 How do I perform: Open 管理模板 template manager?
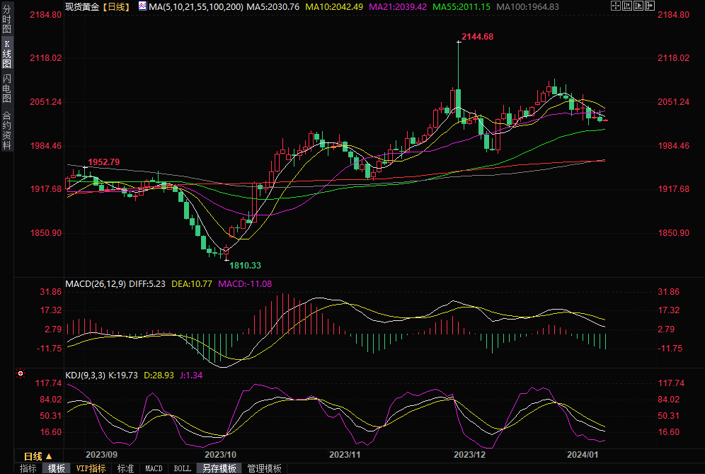point(264,468)
